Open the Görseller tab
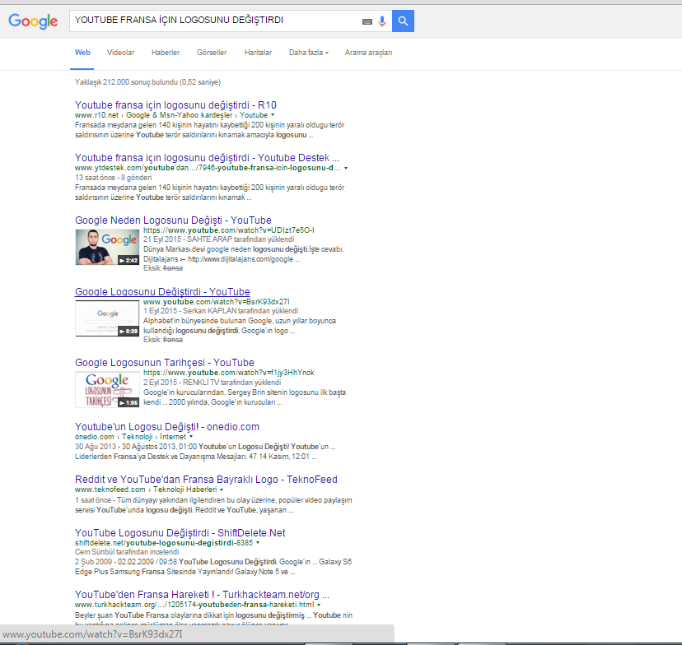Image resolution: width=682 pixels, height=645 pixels. coord(212,53)
